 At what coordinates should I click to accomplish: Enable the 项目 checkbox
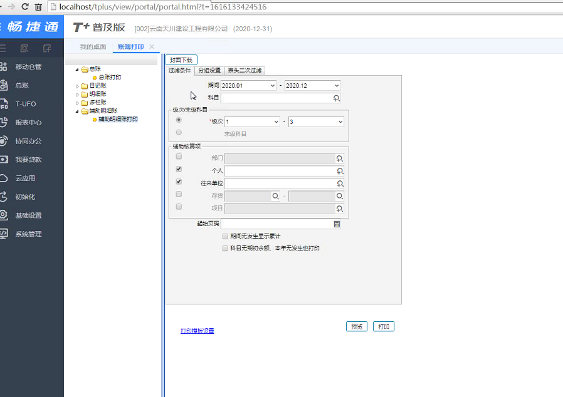coord(179,207)
